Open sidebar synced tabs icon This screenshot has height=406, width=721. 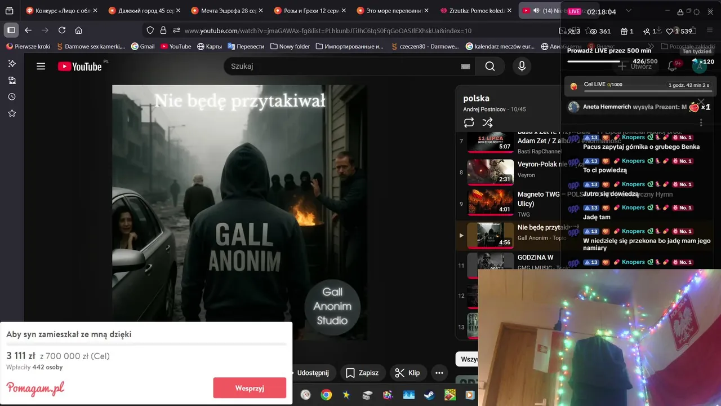pos(12,81)
